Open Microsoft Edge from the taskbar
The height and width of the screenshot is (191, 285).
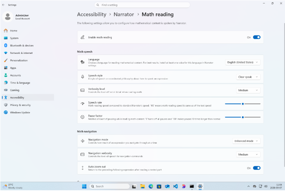151,186
